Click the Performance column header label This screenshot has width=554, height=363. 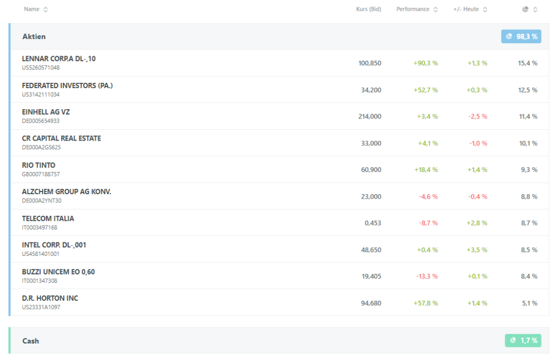[413, 9]
